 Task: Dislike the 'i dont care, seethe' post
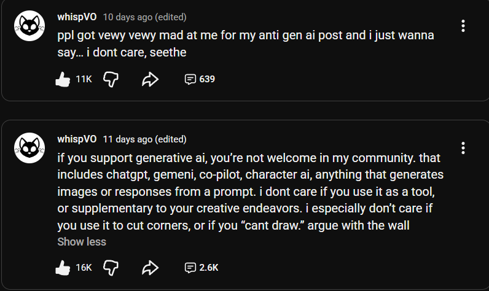pos(111,79)
